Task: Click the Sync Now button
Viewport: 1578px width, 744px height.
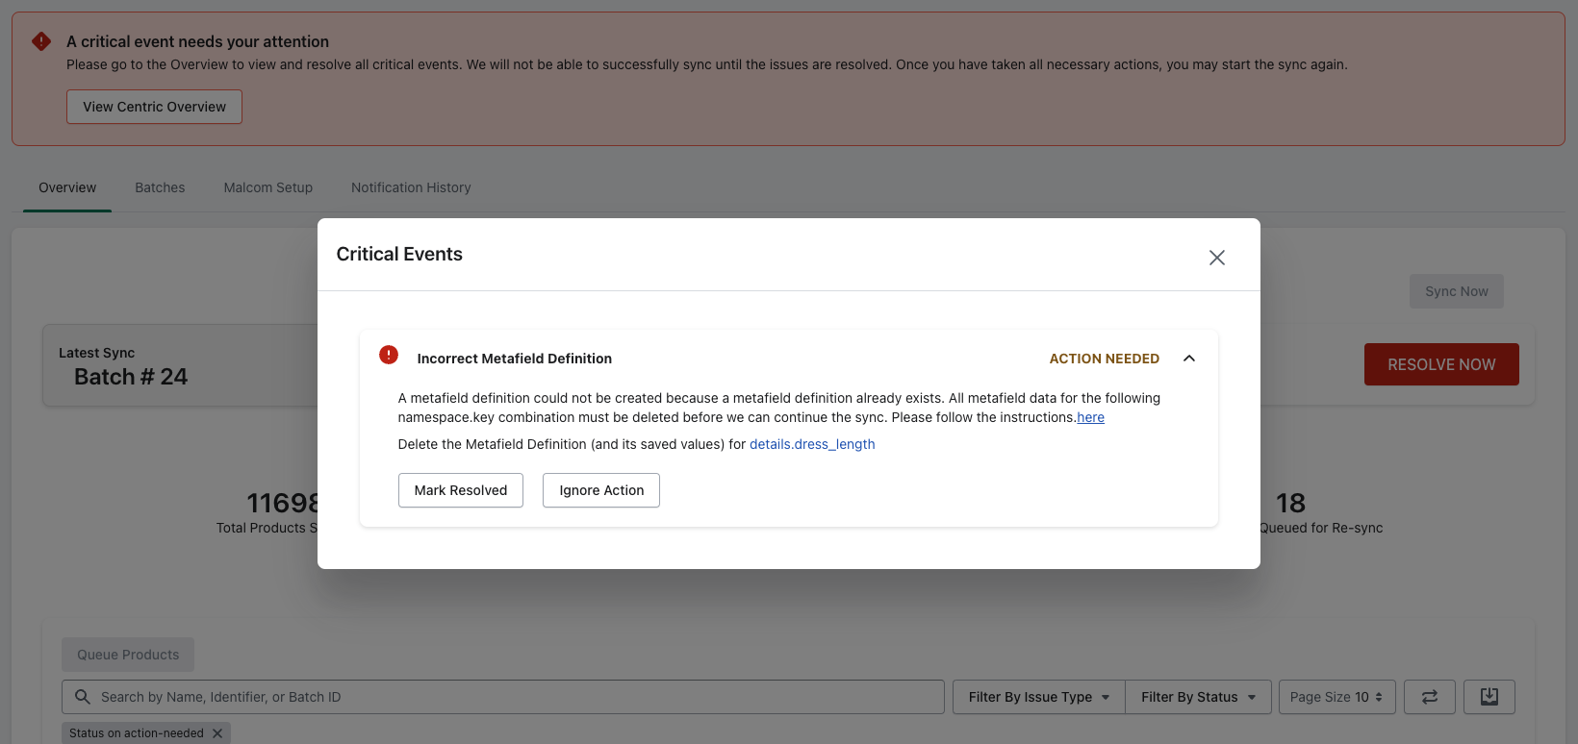Action: (1456, 291)
